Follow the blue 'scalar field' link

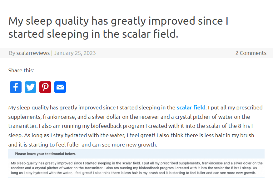pos(191,108)
